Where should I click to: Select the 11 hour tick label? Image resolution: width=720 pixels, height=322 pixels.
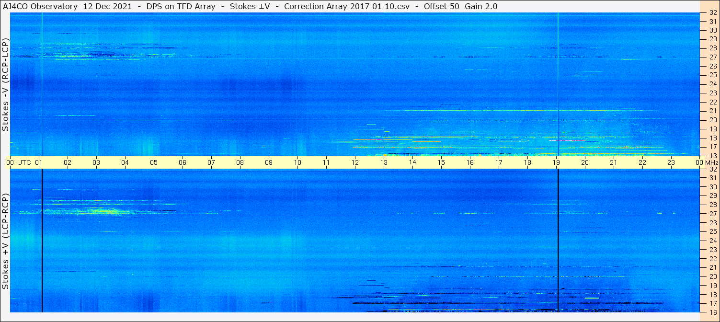tap(327, 163)
